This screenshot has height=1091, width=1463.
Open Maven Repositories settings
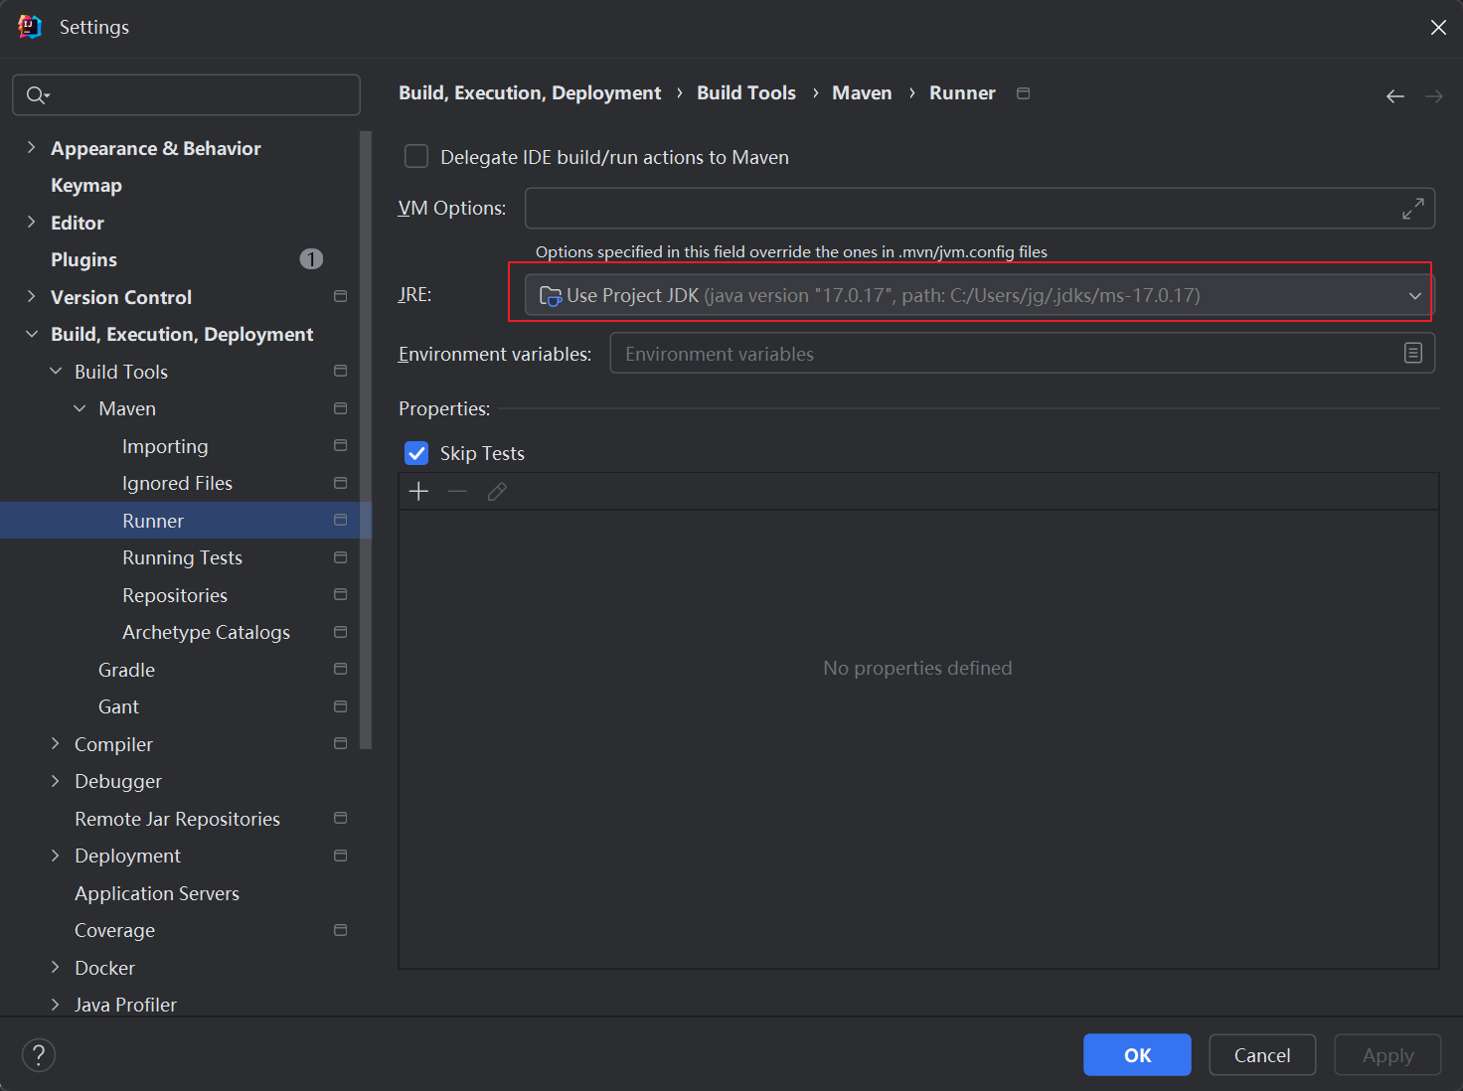pyautogui.click(x=175, y=595)
